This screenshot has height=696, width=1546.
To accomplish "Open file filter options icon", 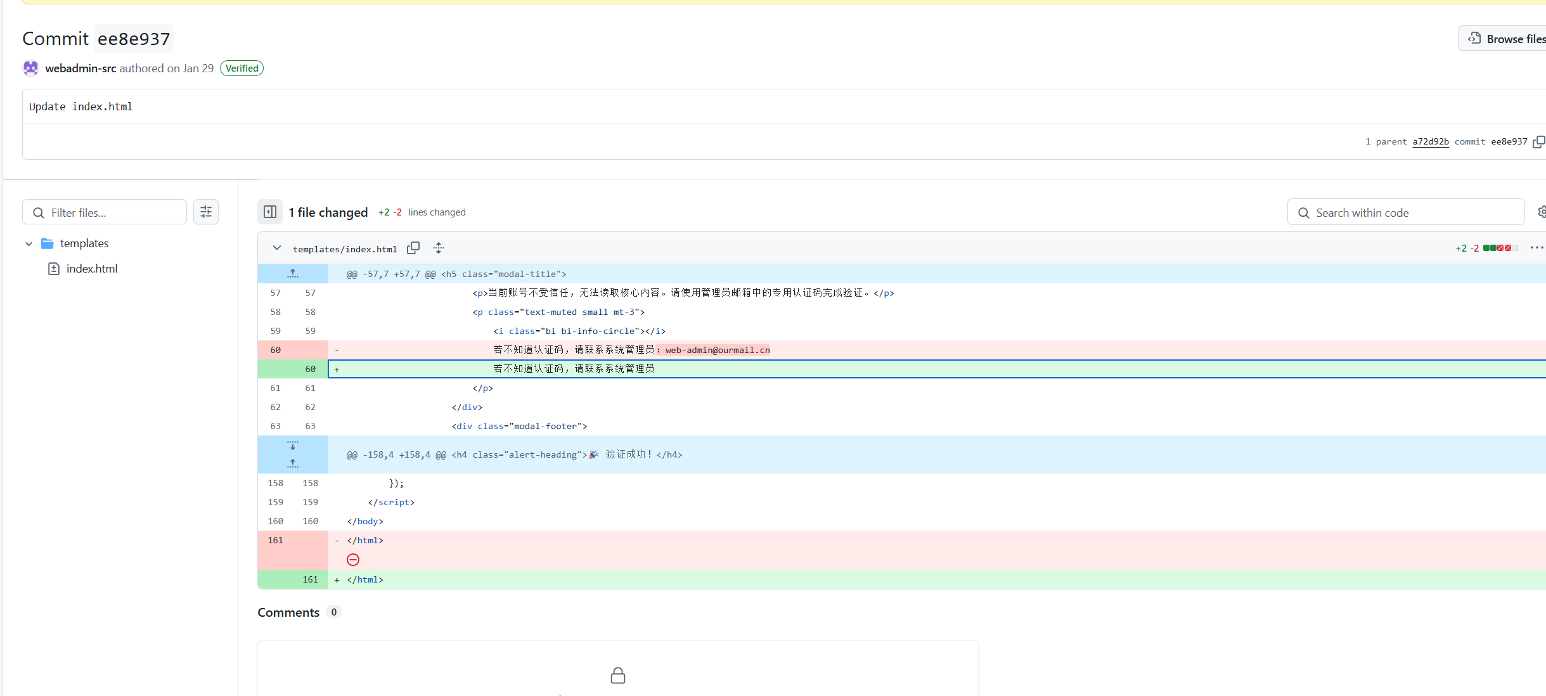I will pos(206,212).
